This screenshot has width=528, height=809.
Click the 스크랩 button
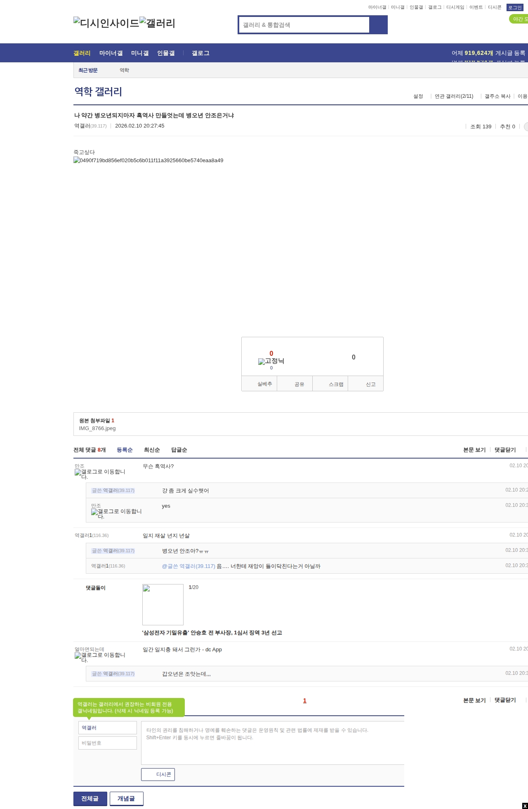(330, 384)
